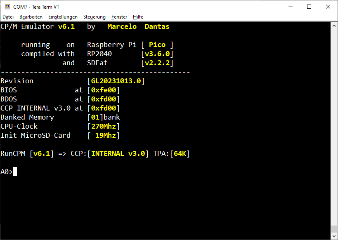Maximize the Tera Term window
Image resolution: width=338 pixels, height=240 pixels.
point(309,7)
